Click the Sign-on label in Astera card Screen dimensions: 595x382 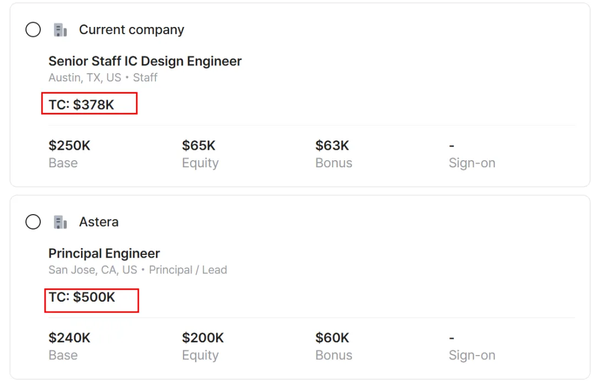(472, 356)
